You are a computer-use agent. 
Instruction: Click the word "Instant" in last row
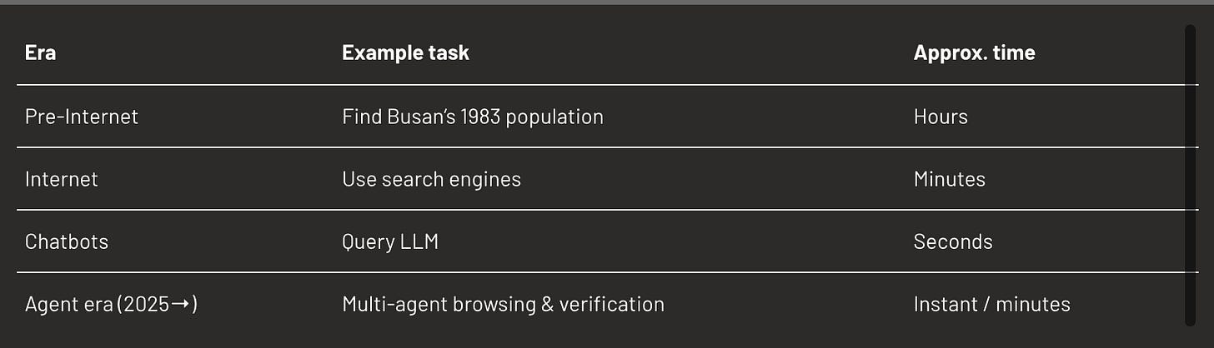942,305
